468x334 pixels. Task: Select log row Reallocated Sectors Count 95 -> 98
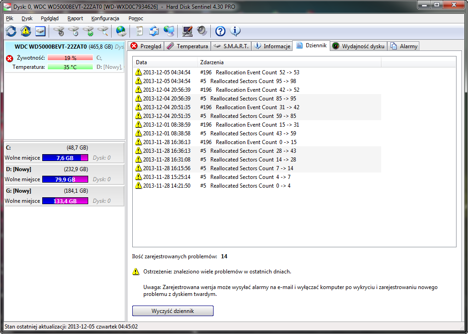click(x=257, y=81)
